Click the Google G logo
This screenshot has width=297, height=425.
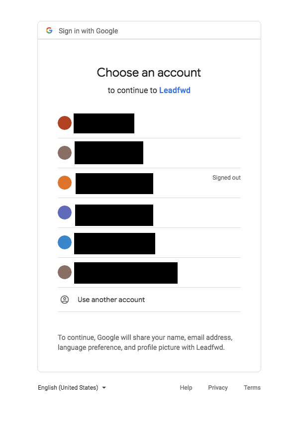click(49, 30)
